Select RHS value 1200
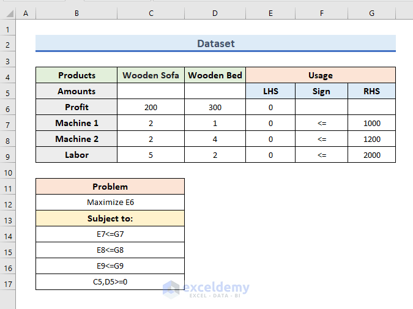The image size is (413, 309). point(371,139)
